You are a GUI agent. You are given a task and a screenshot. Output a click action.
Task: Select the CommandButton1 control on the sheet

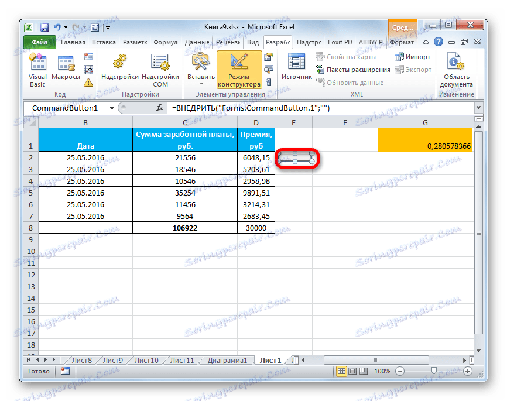pos(296,158)
